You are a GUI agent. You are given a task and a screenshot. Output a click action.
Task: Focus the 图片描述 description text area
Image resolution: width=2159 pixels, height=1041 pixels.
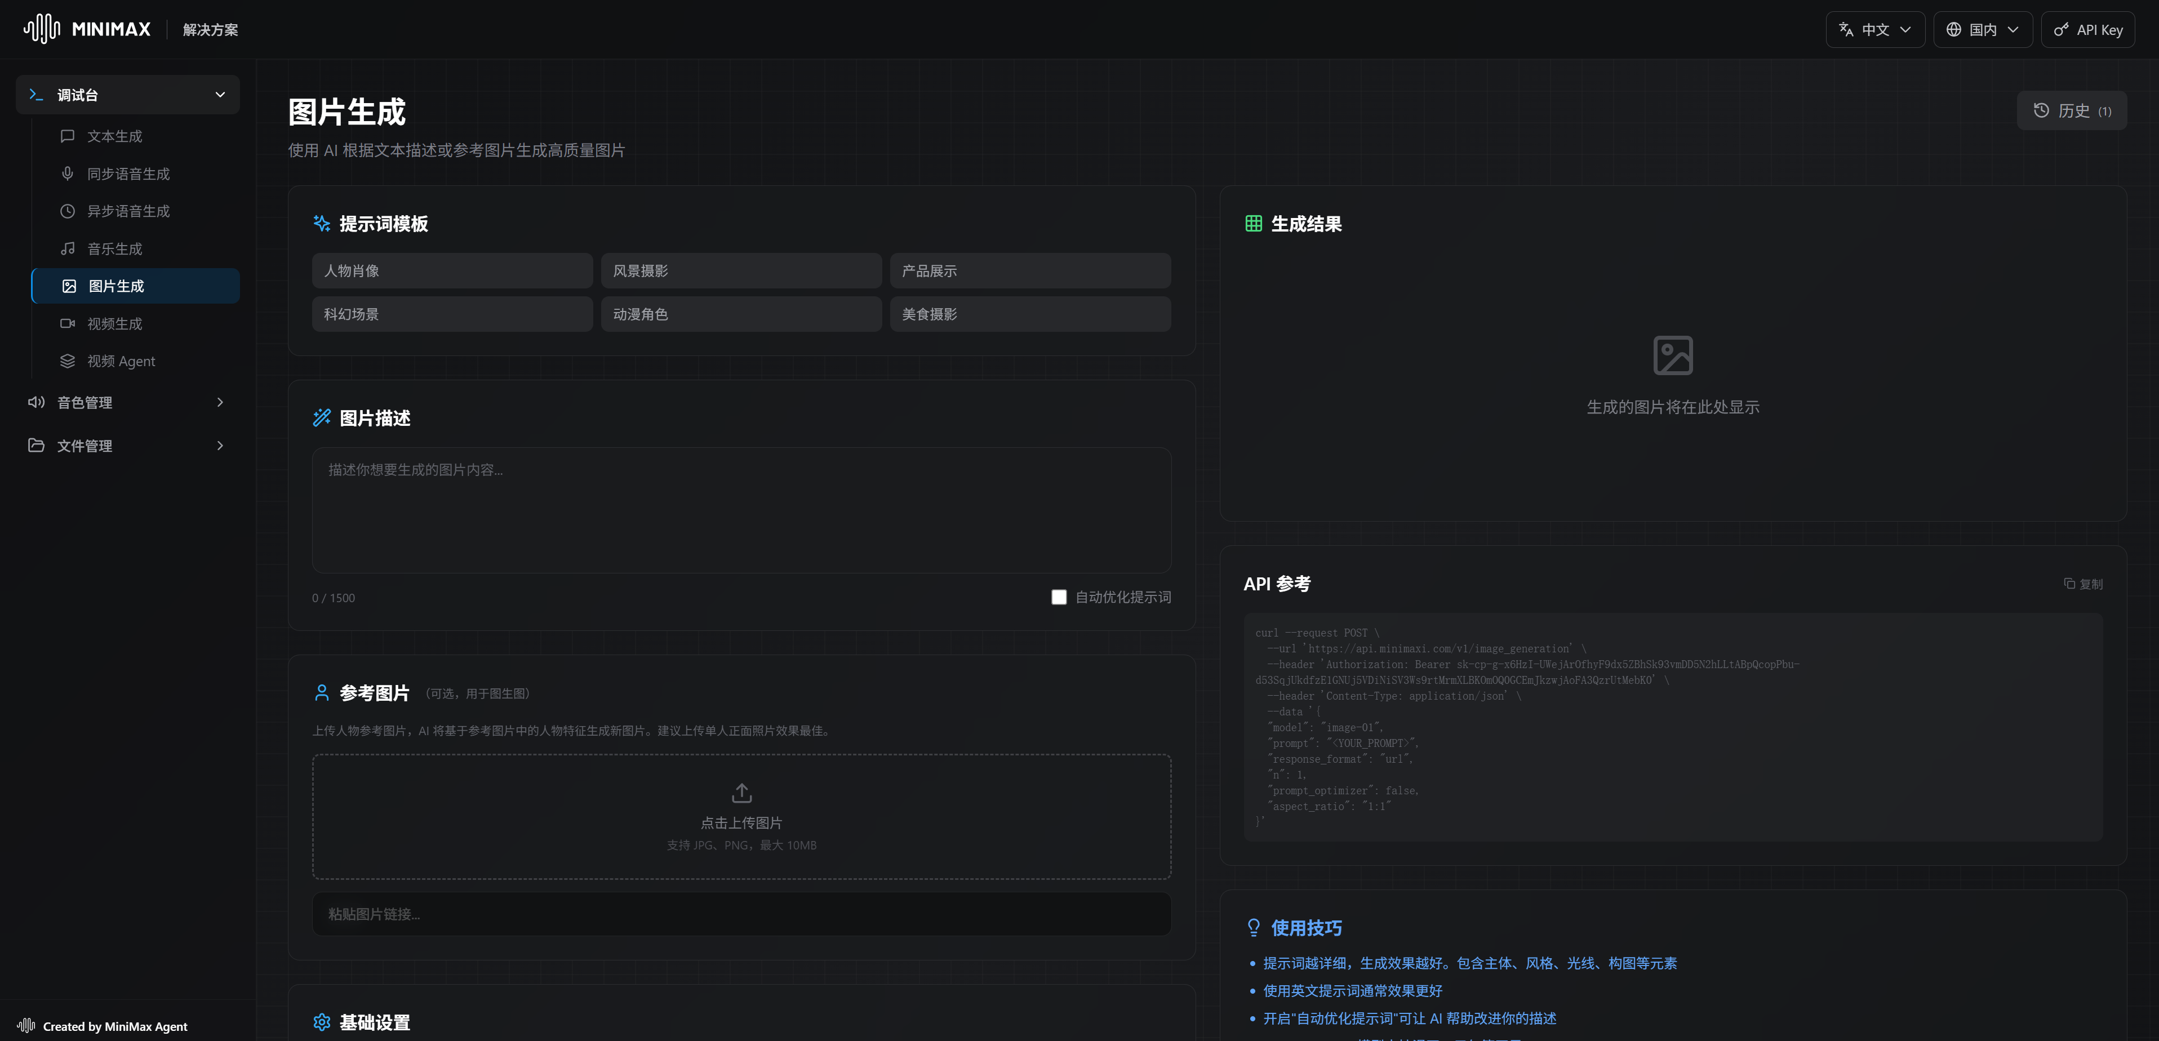coord(742,510)
